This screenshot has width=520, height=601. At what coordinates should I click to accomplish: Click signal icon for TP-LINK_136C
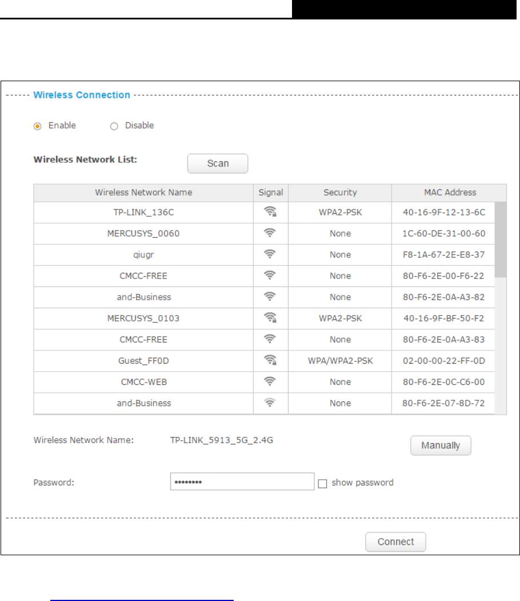pos(270,212)
